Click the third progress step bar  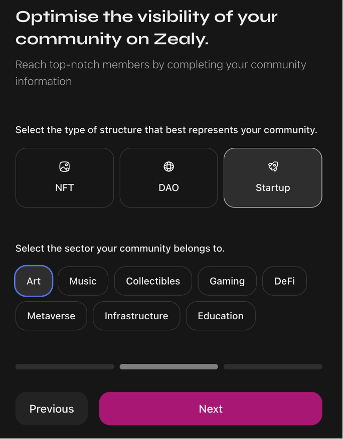(x=273, y=367)
